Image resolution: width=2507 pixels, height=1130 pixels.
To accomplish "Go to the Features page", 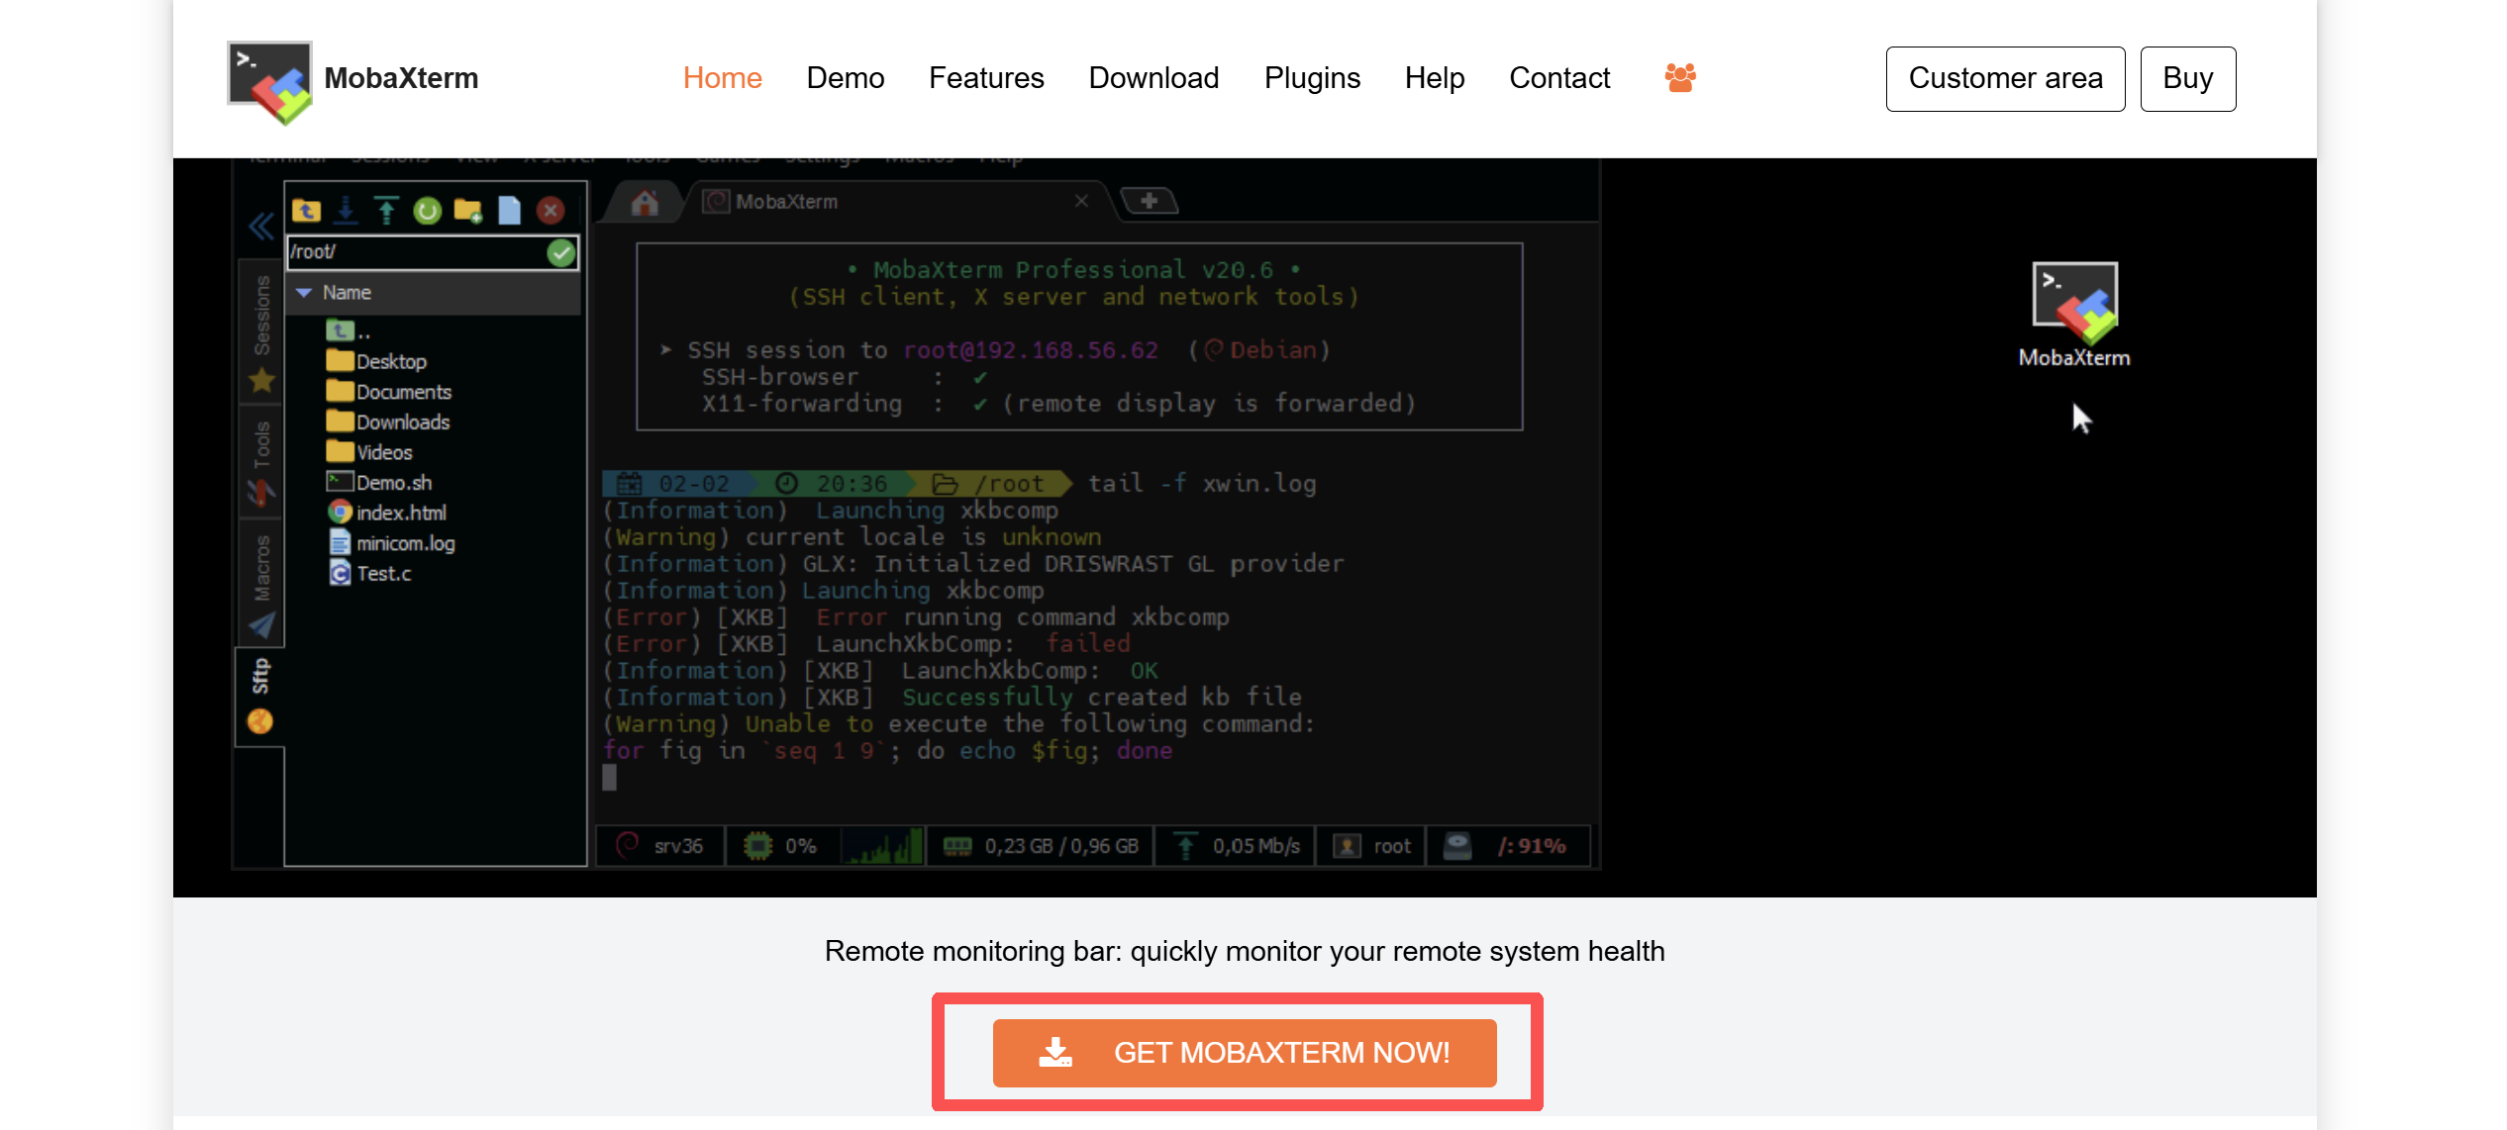I will (x=986, y=78).
